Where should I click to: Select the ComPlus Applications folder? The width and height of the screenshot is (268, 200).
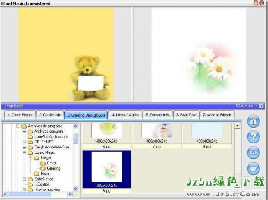coord(51,137)
